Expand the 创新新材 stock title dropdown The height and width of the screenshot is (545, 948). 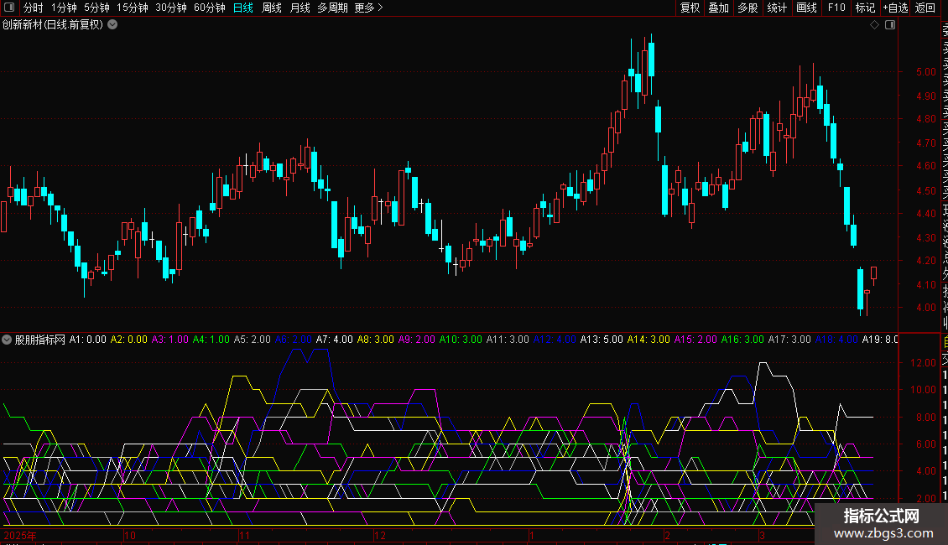click(112, 25)
